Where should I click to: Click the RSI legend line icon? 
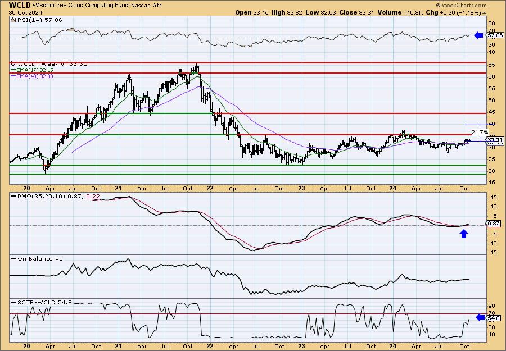click(12, 20)
